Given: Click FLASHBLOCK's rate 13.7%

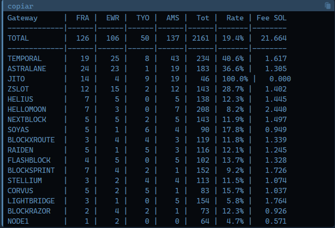Looking at the screenshot, I should [x=233, y=160].
